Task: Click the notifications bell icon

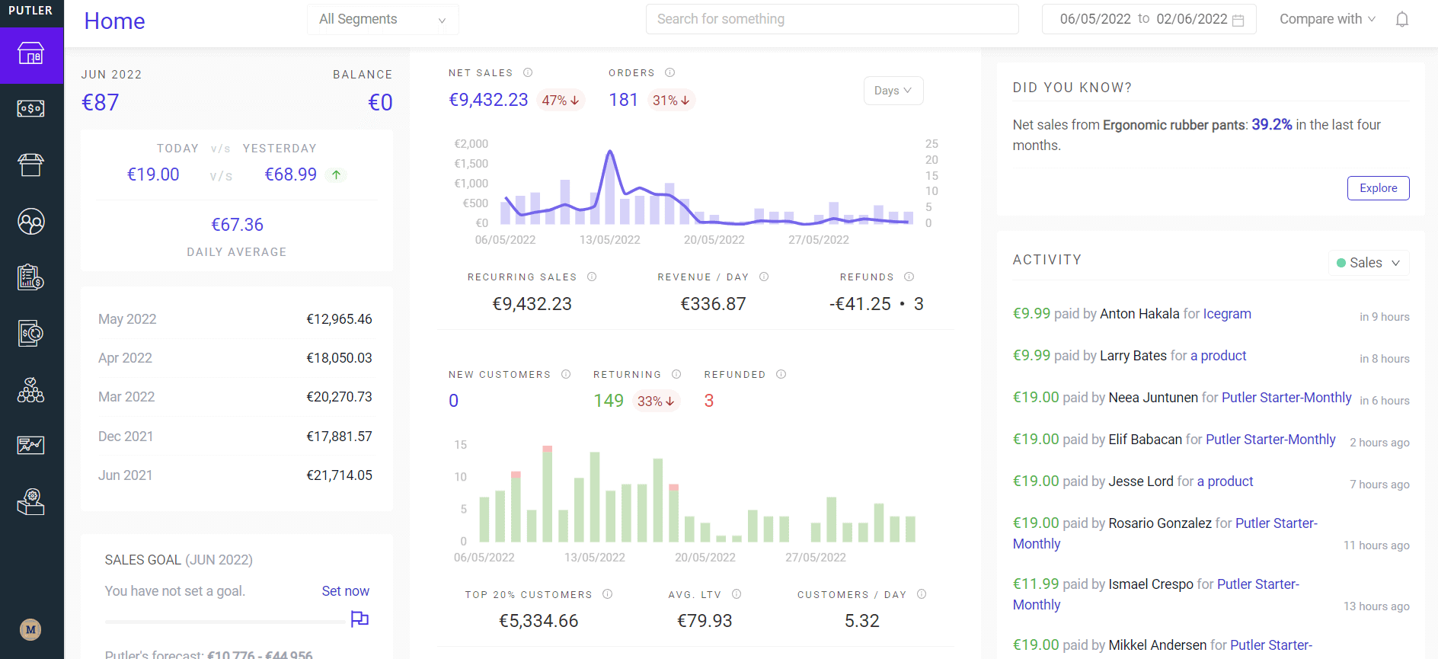Action: click(1402, 20)
